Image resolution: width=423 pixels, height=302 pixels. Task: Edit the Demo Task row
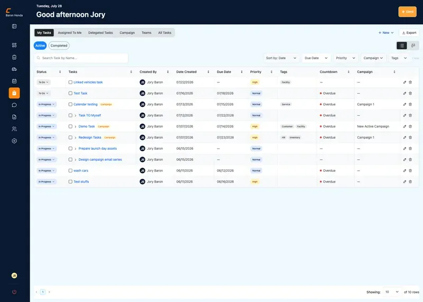(404, 126)
